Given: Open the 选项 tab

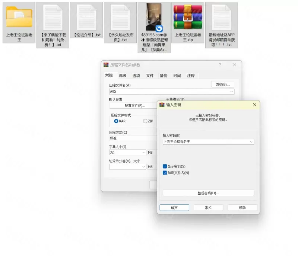Looking at the screenshot, I should point(136,76).
